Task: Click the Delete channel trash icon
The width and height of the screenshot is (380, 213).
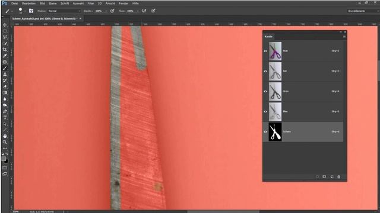Action: (339, 177)
